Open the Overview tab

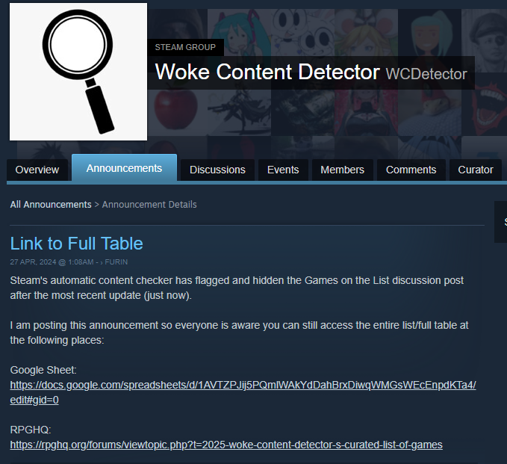click(x=37, y=170)
